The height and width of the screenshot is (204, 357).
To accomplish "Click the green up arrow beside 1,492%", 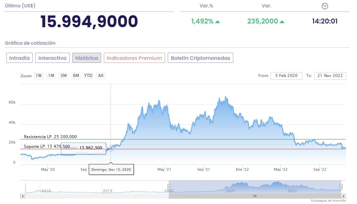I will point(217,22).
